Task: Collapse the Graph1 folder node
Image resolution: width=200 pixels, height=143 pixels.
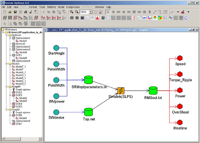Action: click(x=6, y=87)
